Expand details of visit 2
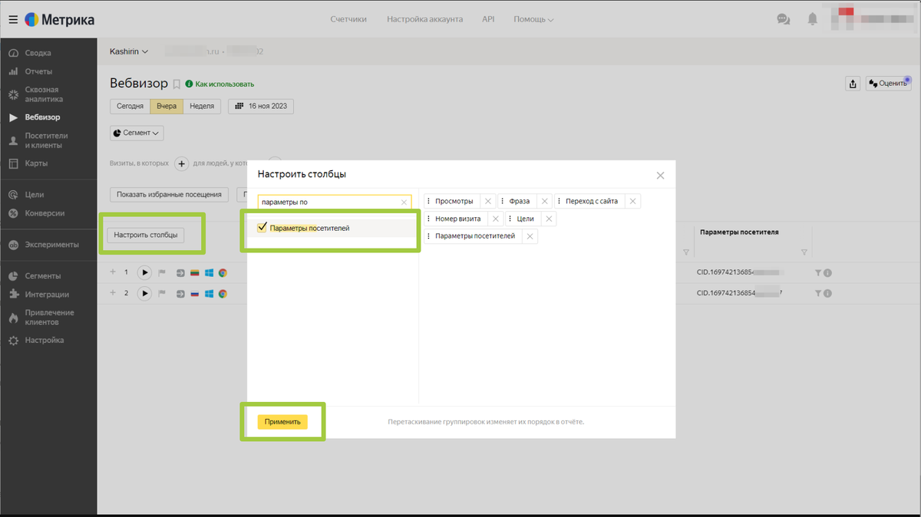The image size is (921, 517). coord(113,293)
